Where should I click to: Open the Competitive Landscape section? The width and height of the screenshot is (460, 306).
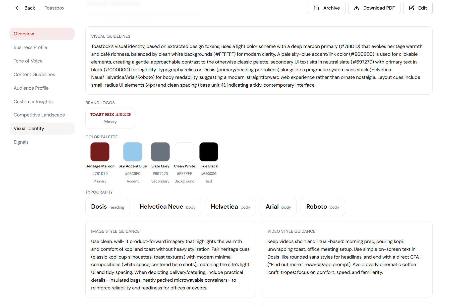39,115
